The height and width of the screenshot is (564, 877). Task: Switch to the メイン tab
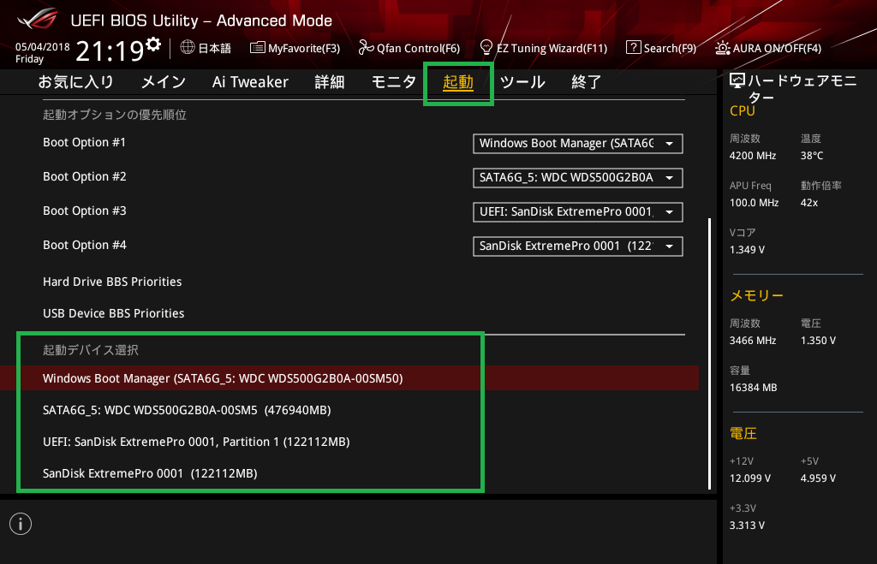point(164,82)
